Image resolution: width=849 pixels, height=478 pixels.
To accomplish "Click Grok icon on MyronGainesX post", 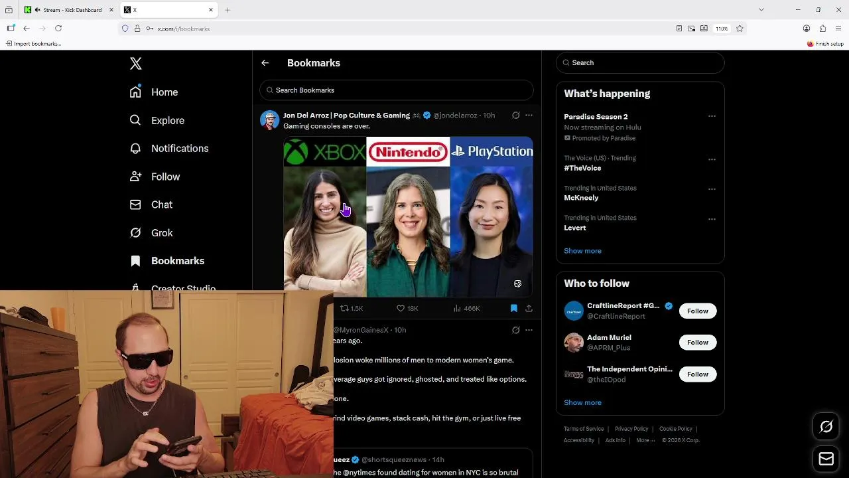I will 515,330.
